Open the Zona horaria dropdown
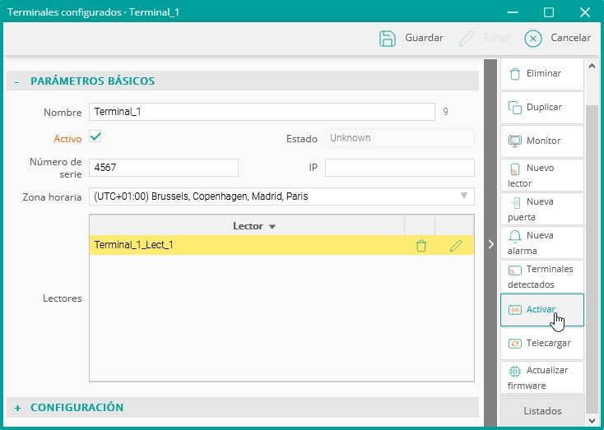The height and width of the screenshot is (430, 604). (281, 197)
